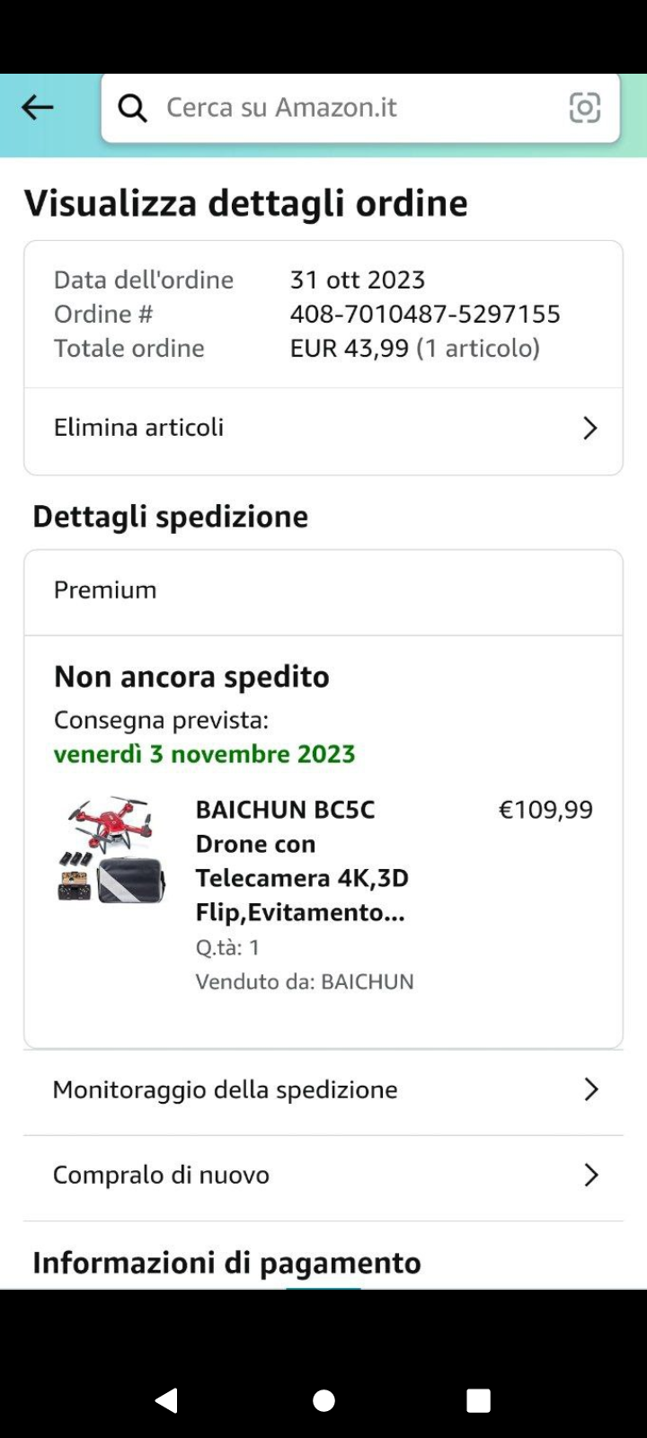Open the camera scan lens icon

click(x=585, y=108)
